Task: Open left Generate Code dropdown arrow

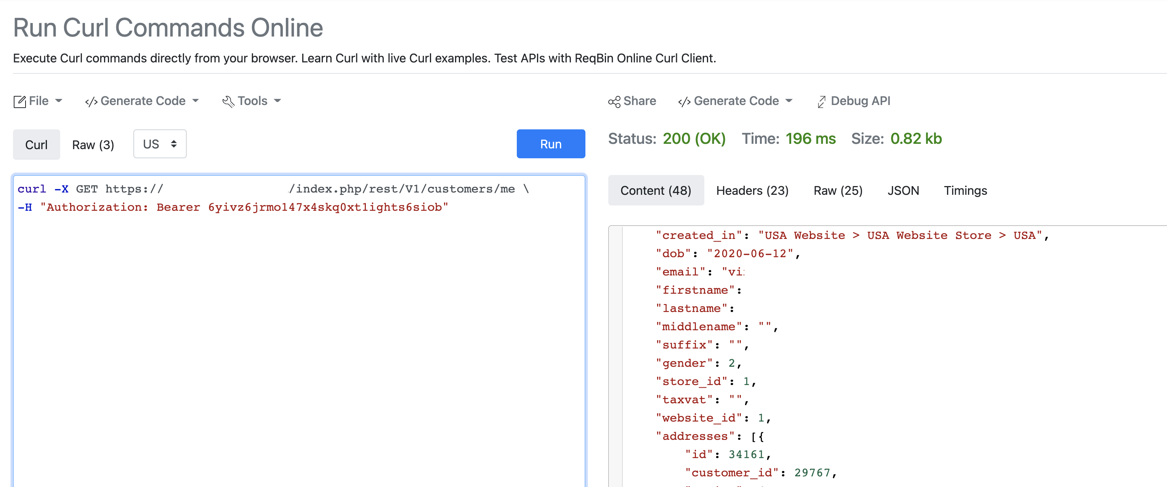Action: click(196, 101)
